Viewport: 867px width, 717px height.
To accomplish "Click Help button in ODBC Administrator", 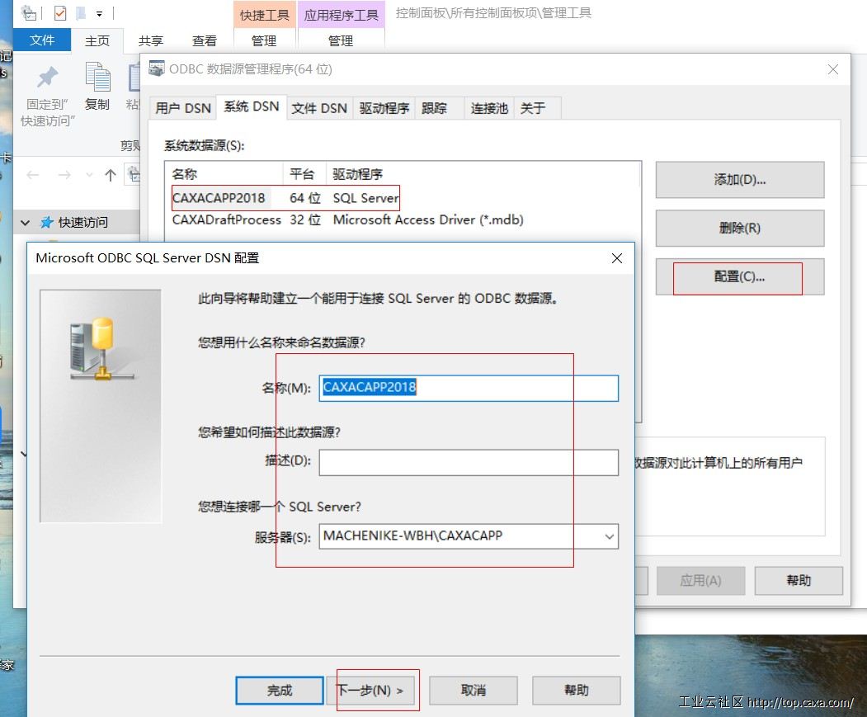I will [799, 580].
